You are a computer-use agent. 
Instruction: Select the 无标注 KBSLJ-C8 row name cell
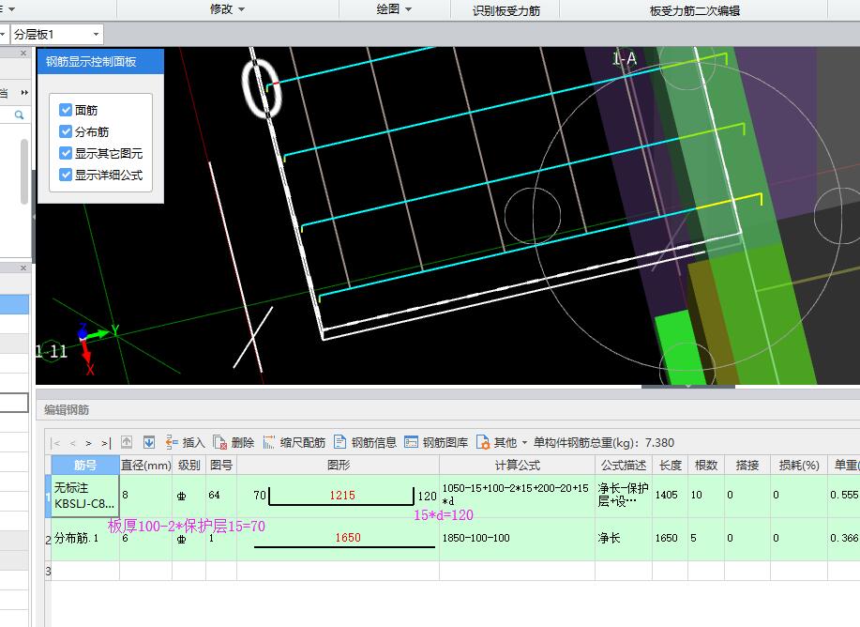click(85, 496)
